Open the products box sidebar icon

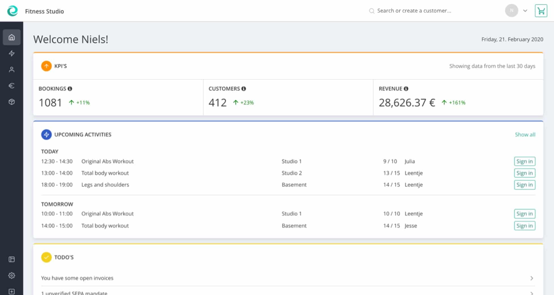(12, 102)
